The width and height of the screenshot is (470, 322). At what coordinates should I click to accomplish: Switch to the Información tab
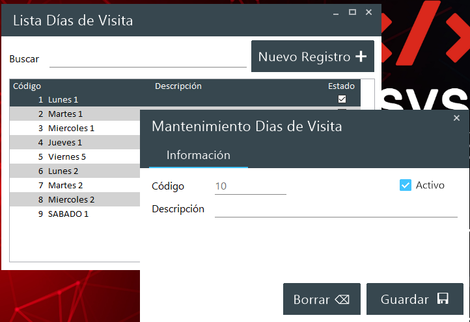[198, 156]
